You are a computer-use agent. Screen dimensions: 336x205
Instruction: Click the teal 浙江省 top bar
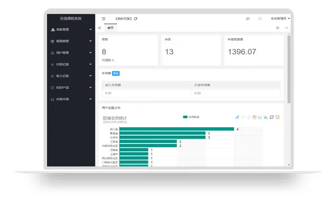[177, 129]
